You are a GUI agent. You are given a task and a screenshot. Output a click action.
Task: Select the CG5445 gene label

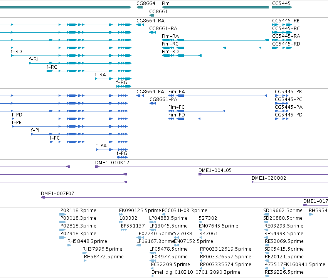[x=281, y=3]
